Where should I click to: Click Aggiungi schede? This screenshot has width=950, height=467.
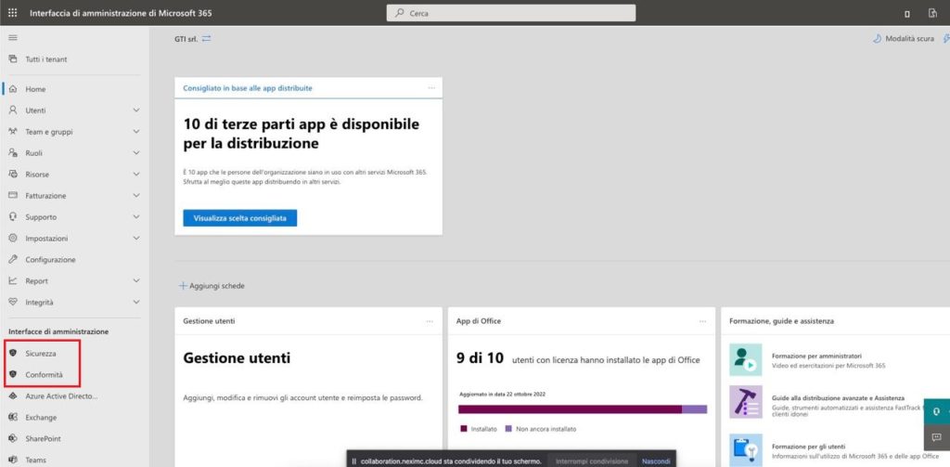(212, 286)
